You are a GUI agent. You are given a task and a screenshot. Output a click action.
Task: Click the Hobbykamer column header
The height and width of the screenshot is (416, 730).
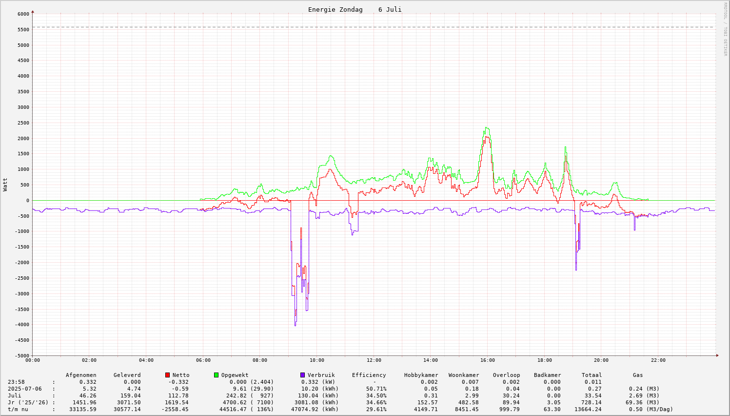421,375
